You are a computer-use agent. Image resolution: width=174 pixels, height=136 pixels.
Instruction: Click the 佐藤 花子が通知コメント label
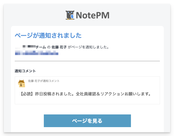(44, 81)
